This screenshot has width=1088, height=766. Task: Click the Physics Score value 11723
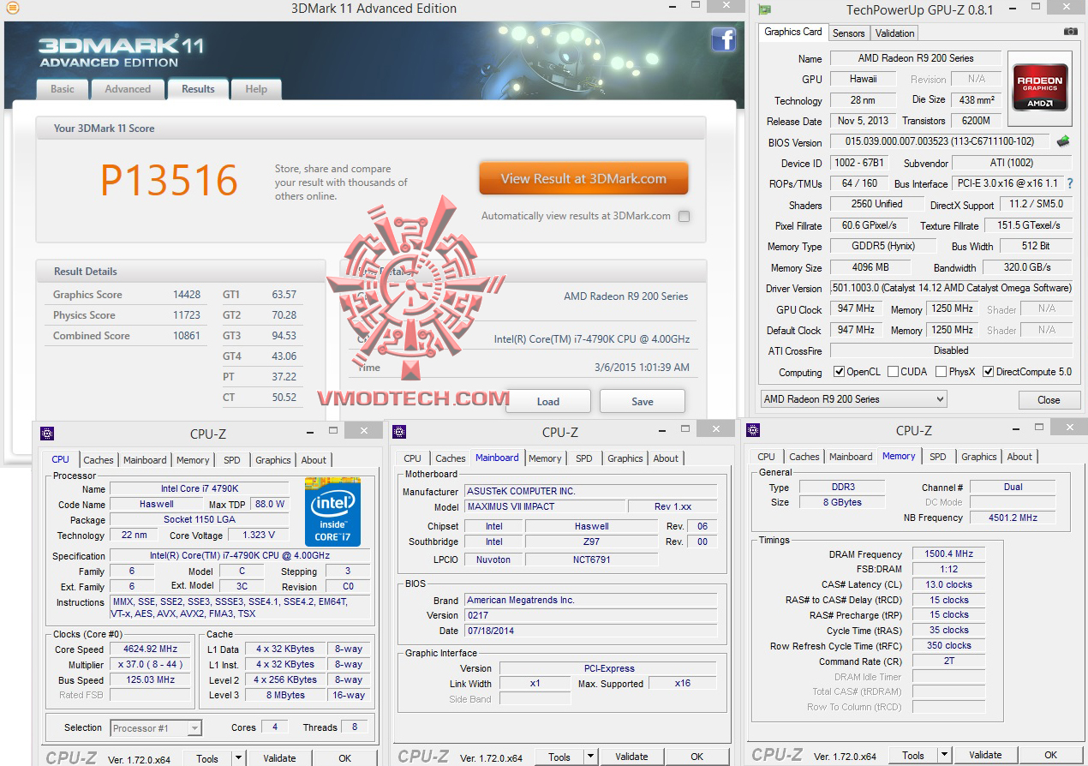click(x=187, y=315)
